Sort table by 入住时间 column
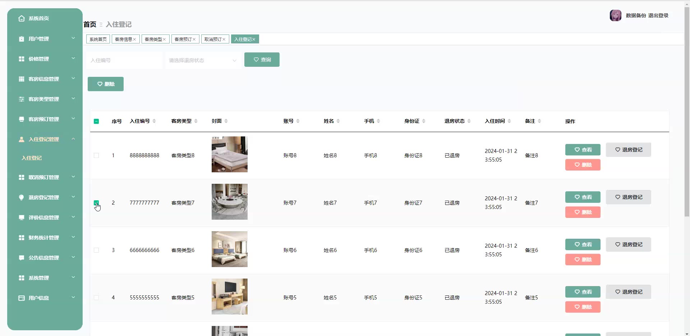The height and width of the screenshot is (336, 690). pyautogui.click(x=509, y=121)
